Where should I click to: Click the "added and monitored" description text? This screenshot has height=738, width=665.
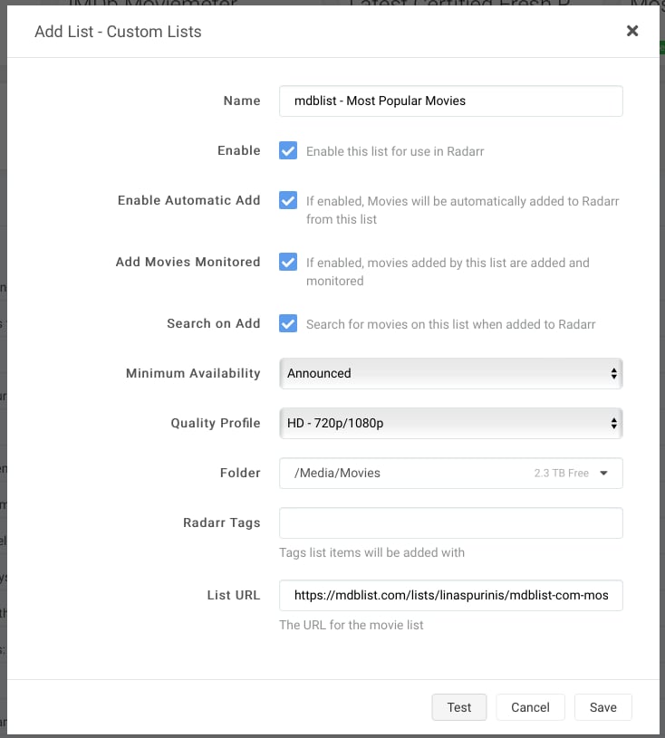tap(448, 272)
